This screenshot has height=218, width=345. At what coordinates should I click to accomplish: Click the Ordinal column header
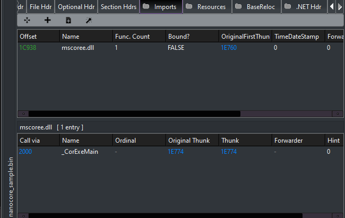[139, 141]
